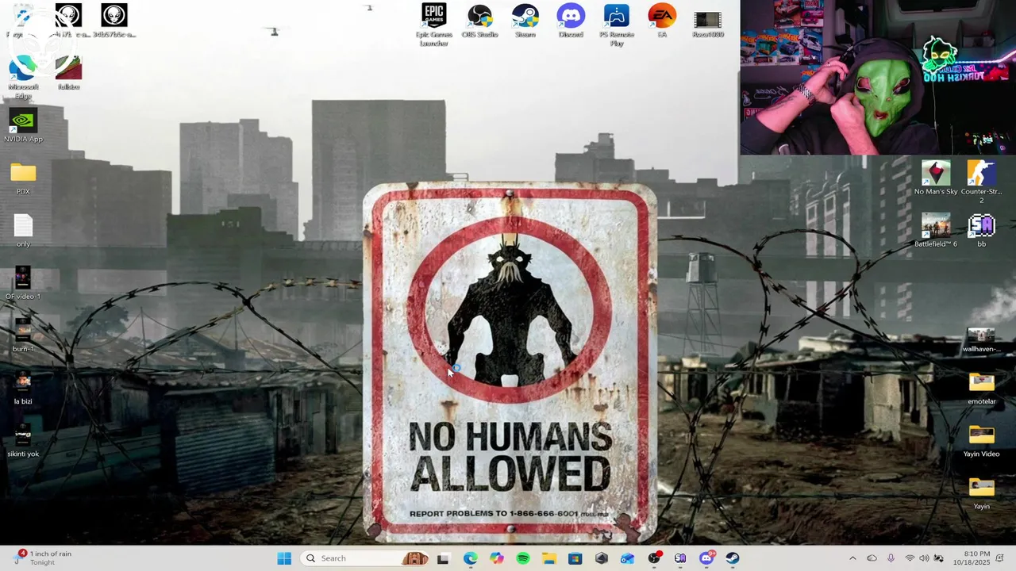Open the Windows Start menu
The width and height of the screenshot is (1016, 571).
(284, 558)
